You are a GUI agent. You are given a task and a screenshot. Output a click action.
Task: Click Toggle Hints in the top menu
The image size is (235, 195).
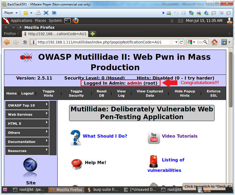pos(48,93)
